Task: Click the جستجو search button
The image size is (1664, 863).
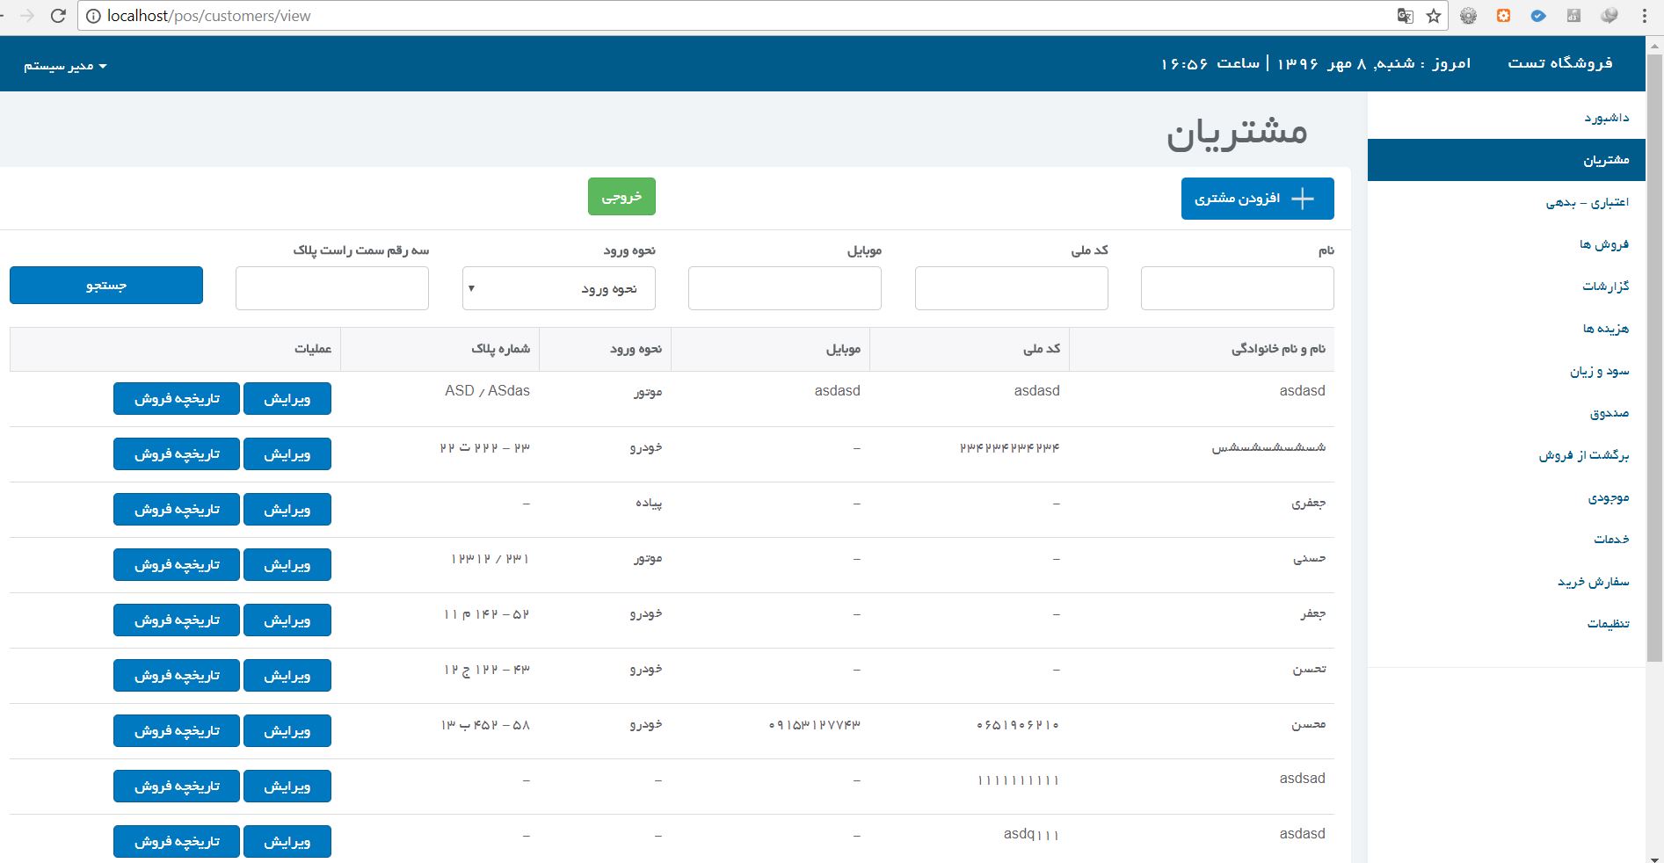Action: point(106,286)
